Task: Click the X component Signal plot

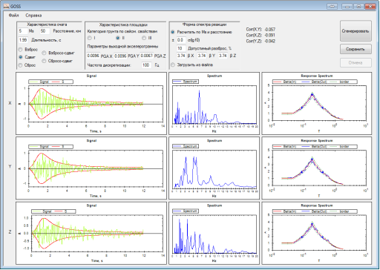Action: 91,103
